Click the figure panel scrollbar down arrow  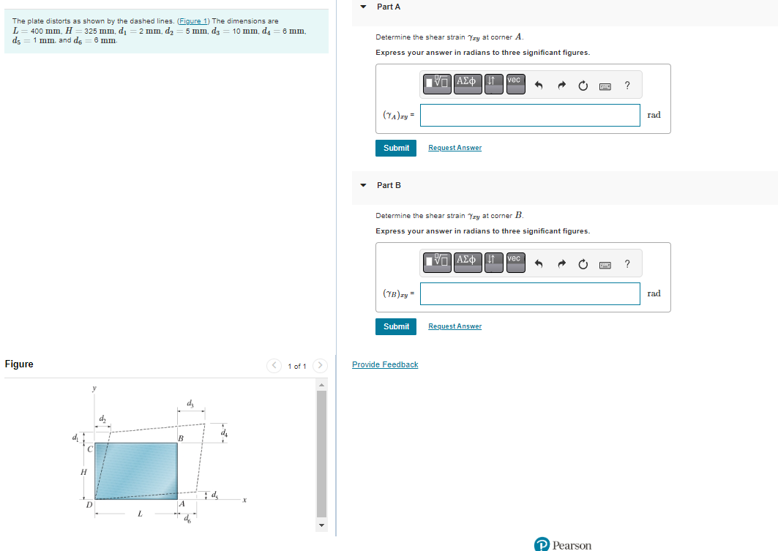click(322, 525)
